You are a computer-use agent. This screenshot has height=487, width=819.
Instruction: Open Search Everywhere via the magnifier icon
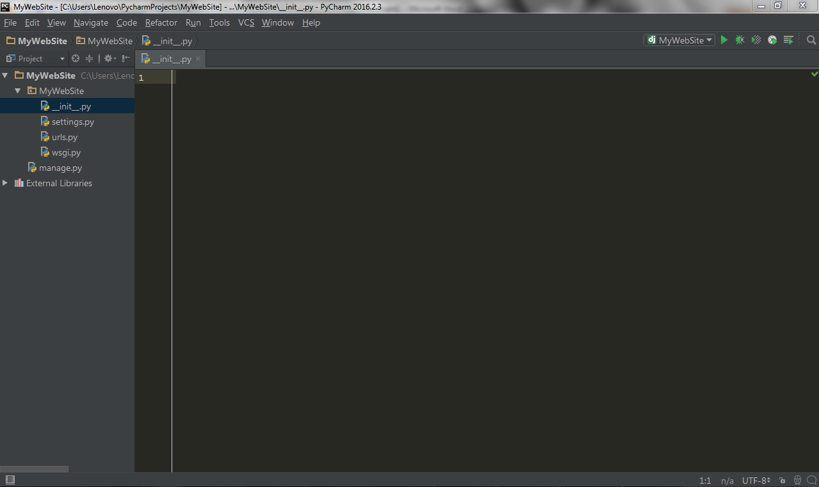pyautogui.click(x=811, y=40)
